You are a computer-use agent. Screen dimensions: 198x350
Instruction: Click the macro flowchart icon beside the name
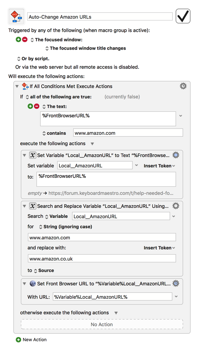16,16
